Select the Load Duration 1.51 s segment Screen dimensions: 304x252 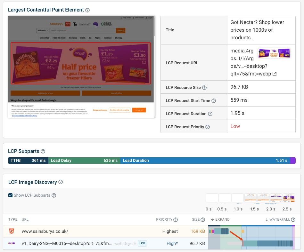point(205,161)
